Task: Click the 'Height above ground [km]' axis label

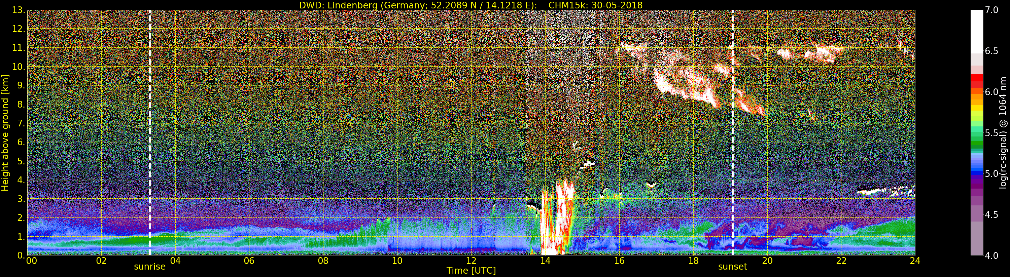Action: point(5,133)
